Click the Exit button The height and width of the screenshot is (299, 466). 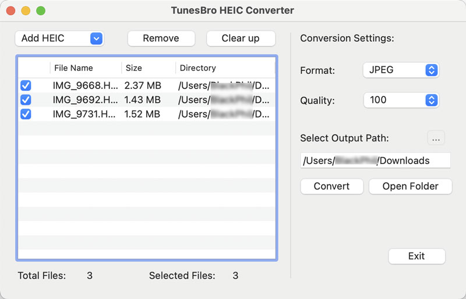point(416,256)
